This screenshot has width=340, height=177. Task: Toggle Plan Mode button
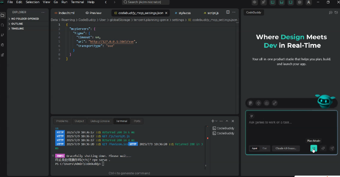314,148
